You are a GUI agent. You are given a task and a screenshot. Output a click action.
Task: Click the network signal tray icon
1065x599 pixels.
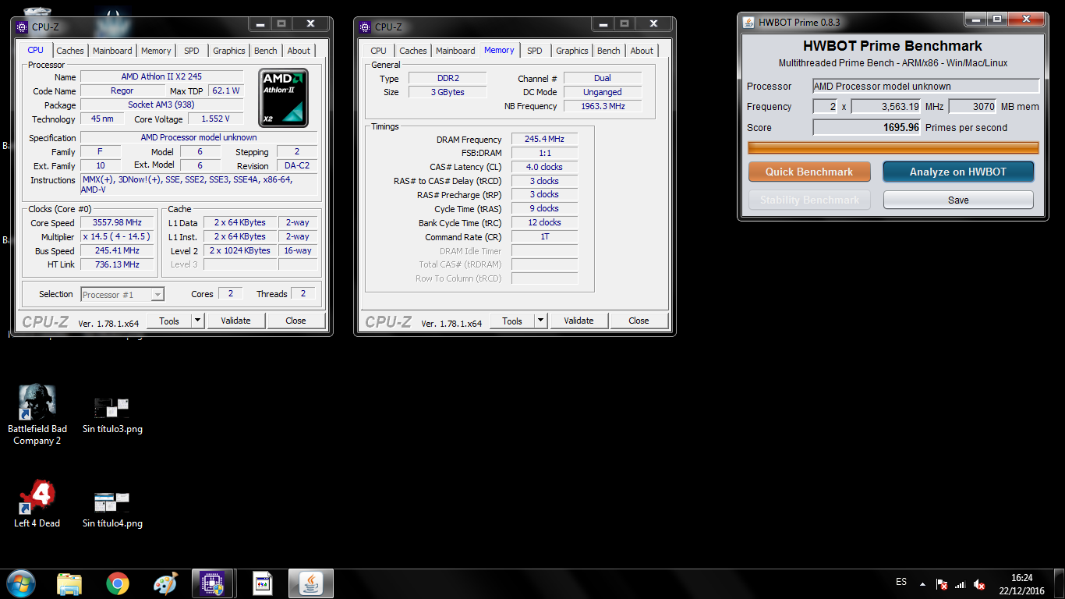tap(961, 585)
